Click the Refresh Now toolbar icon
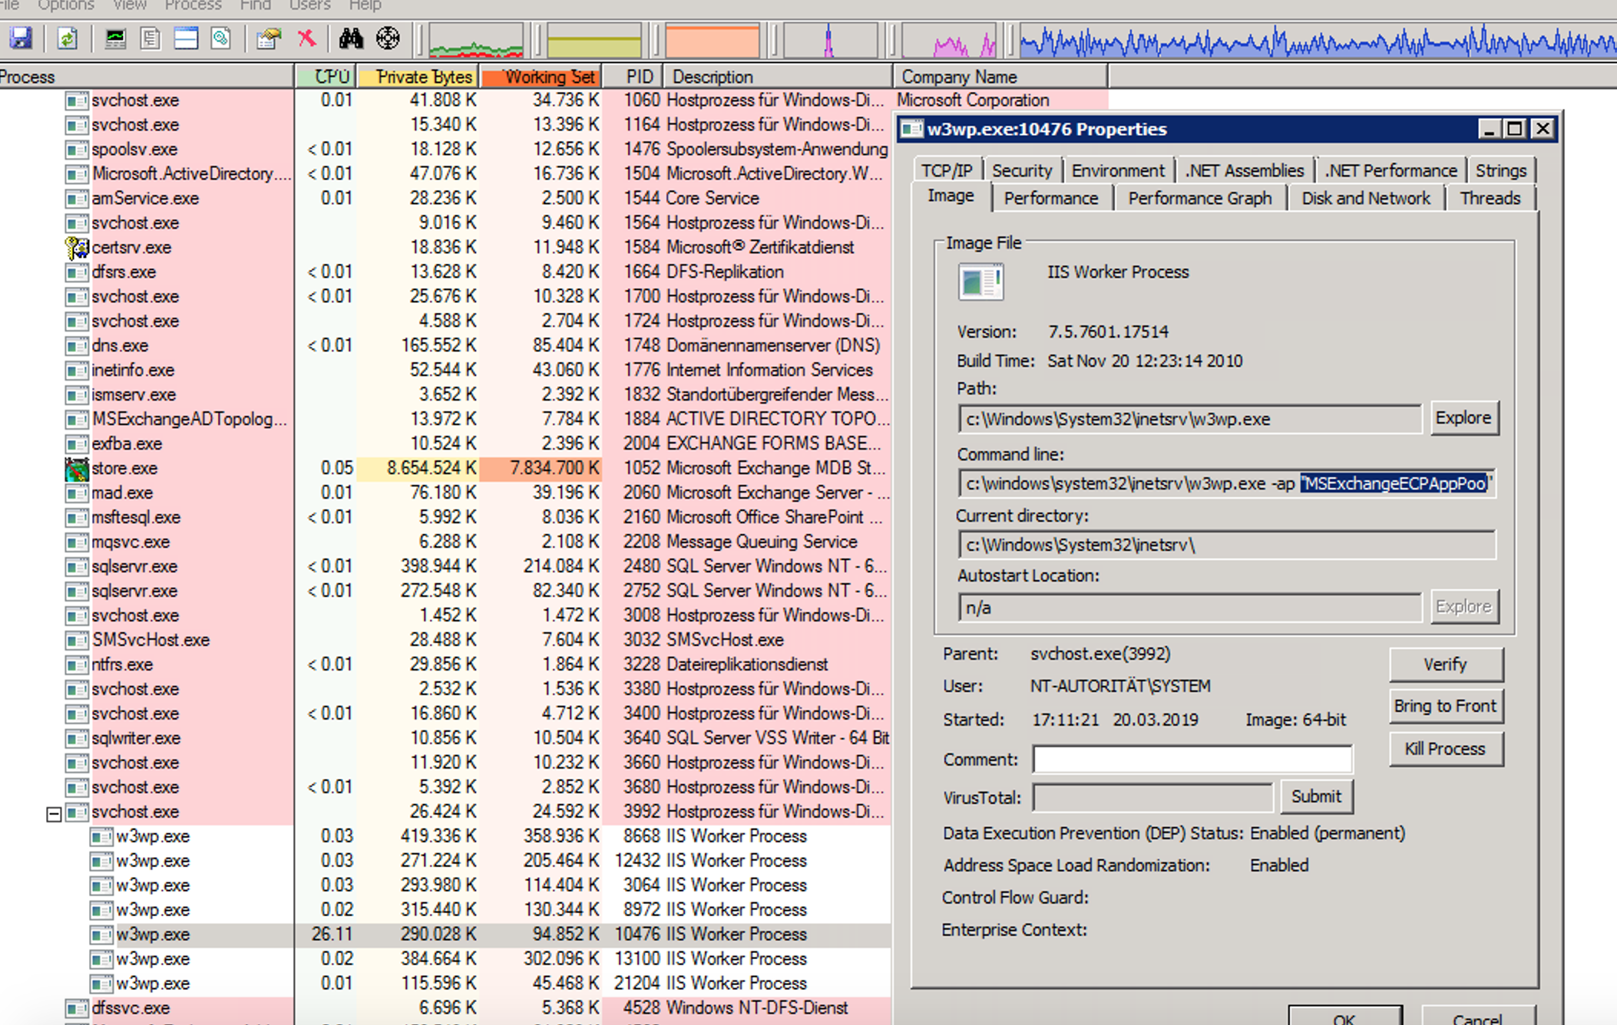Screen dimensions: 1617x1025 tap(68, 38)
